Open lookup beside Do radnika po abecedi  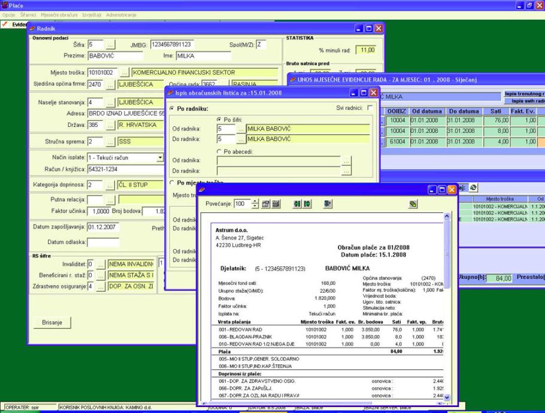click(346, 171)
